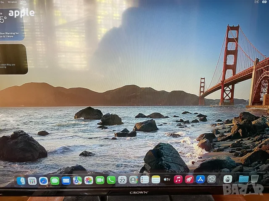The height and width of the screenshot is (201, 269).
Task: Open Contacts from the Dock
Action: point(134,180)
